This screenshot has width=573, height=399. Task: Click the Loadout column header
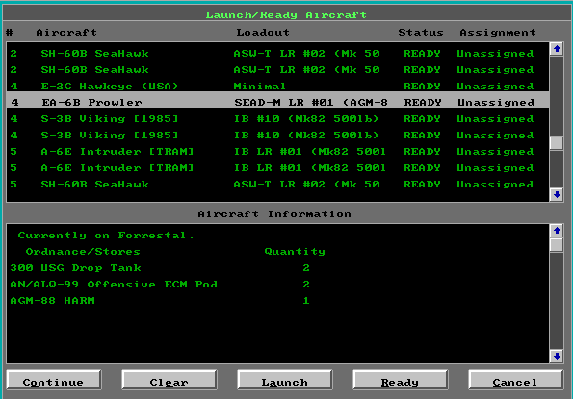coord(263,33)
